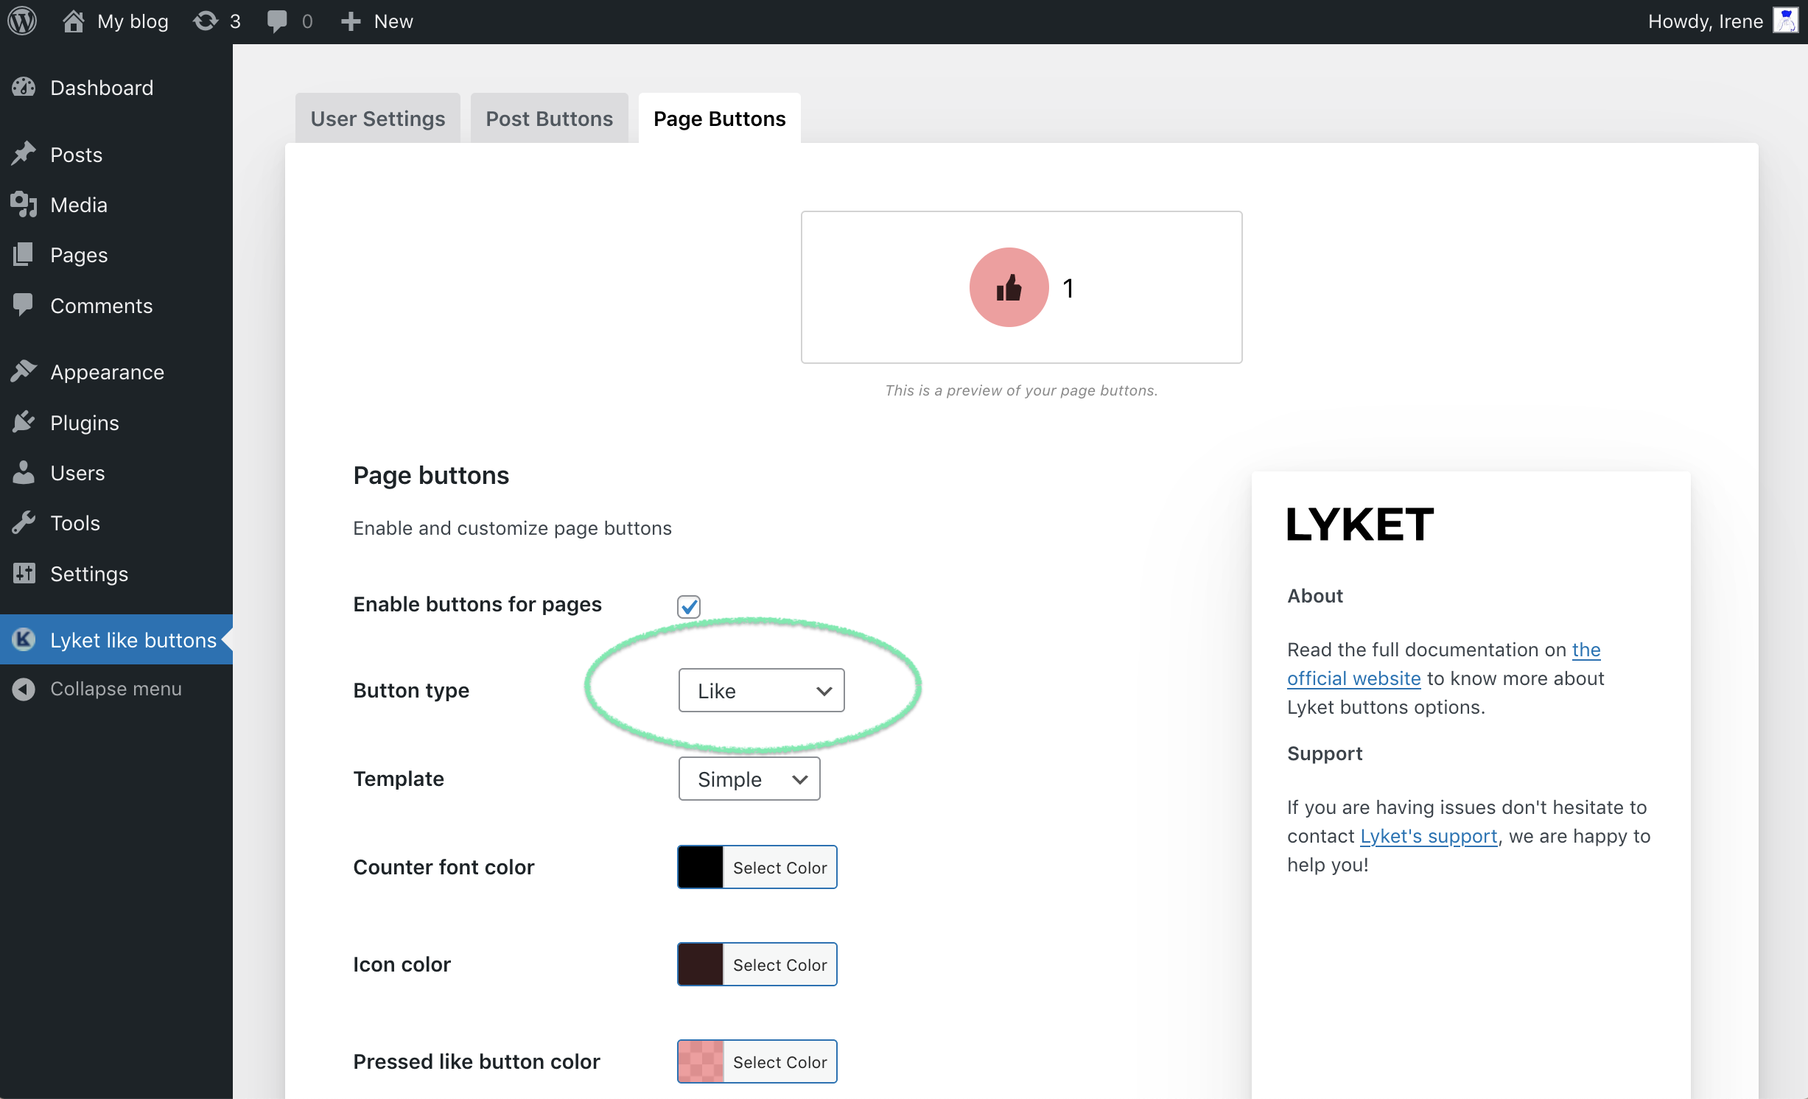Click the Dashboard menu icon
The image size is (1808, 1099).
24,86
